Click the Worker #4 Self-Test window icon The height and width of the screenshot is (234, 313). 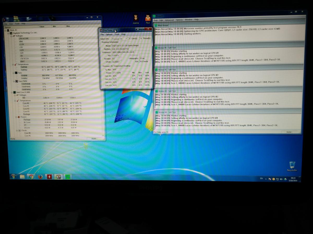tap(156, 112)
